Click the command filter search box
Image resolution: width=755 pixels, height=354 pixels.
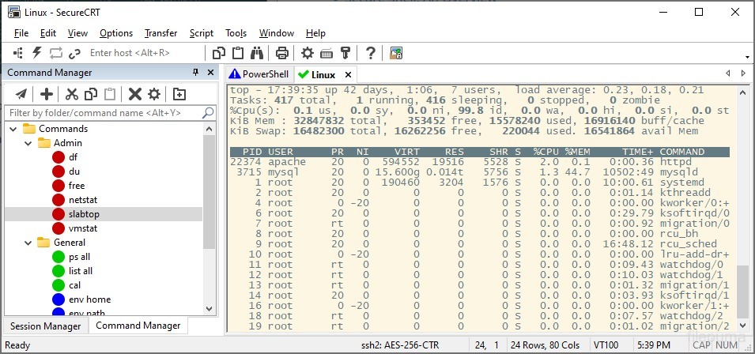103,113
